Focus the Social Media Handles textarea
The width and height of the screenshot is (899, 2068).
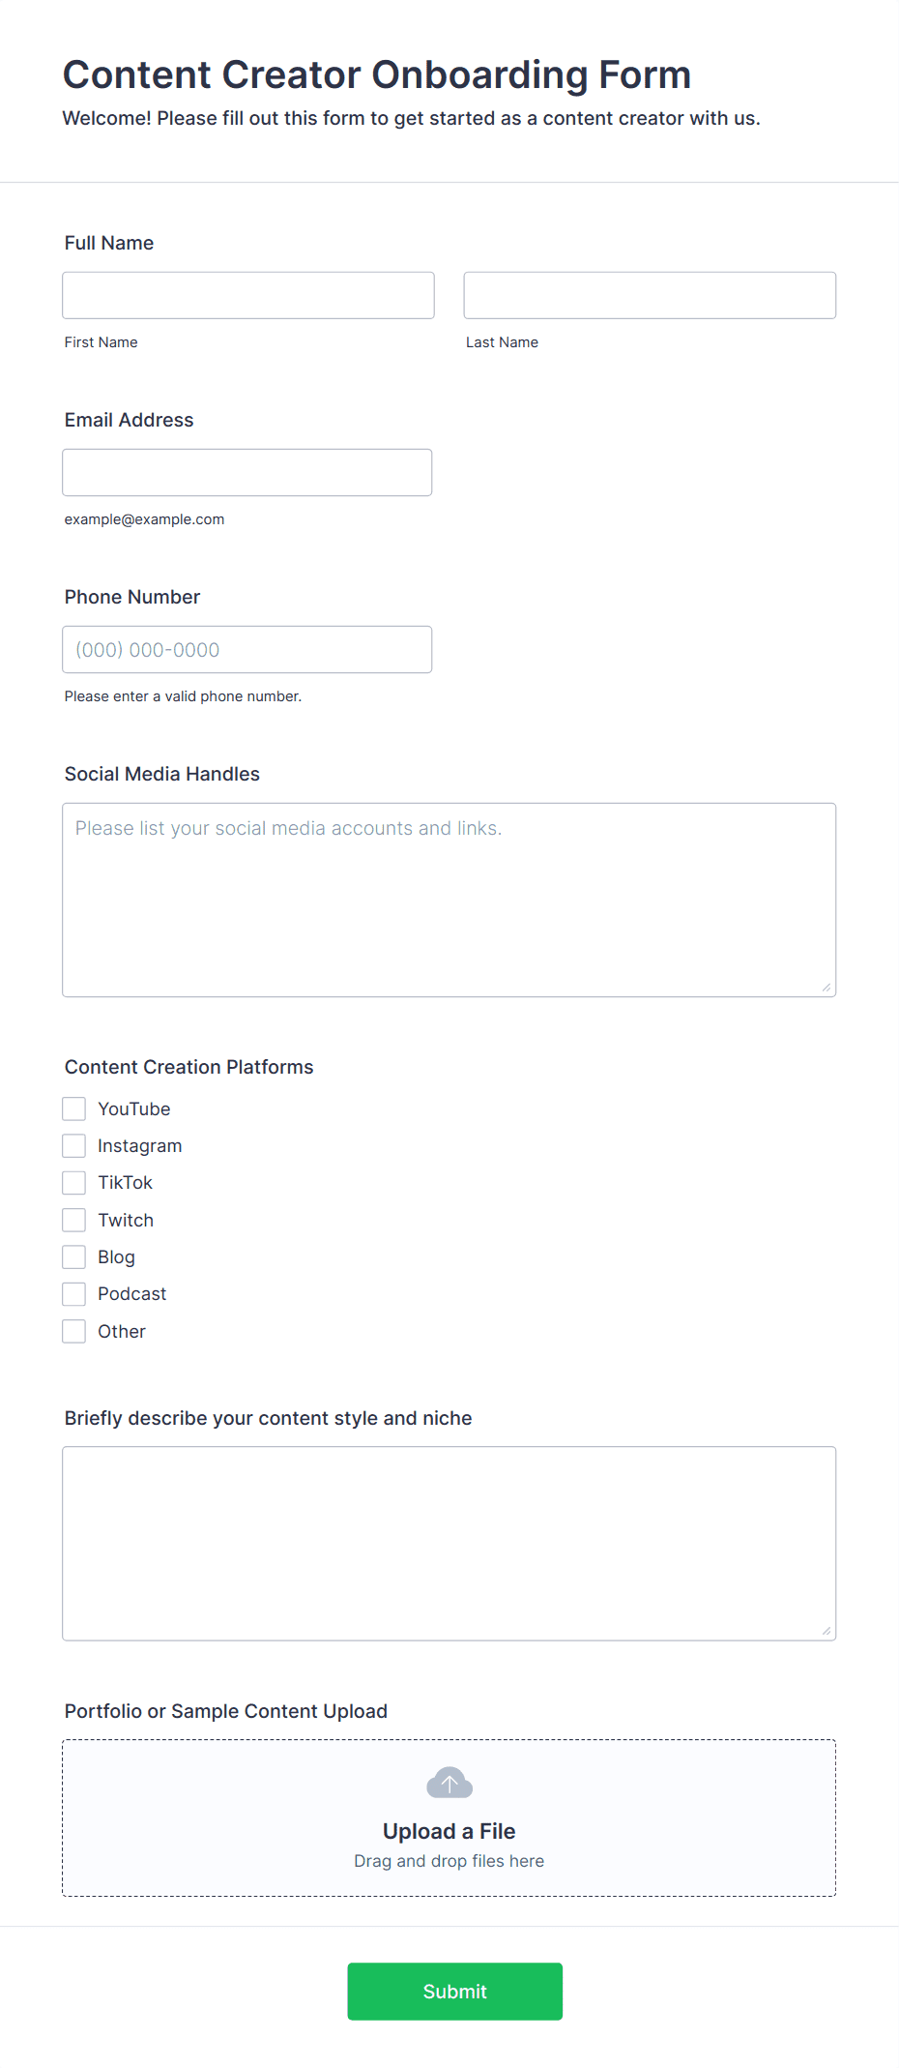pyautogui.click(x=449, y=900)
